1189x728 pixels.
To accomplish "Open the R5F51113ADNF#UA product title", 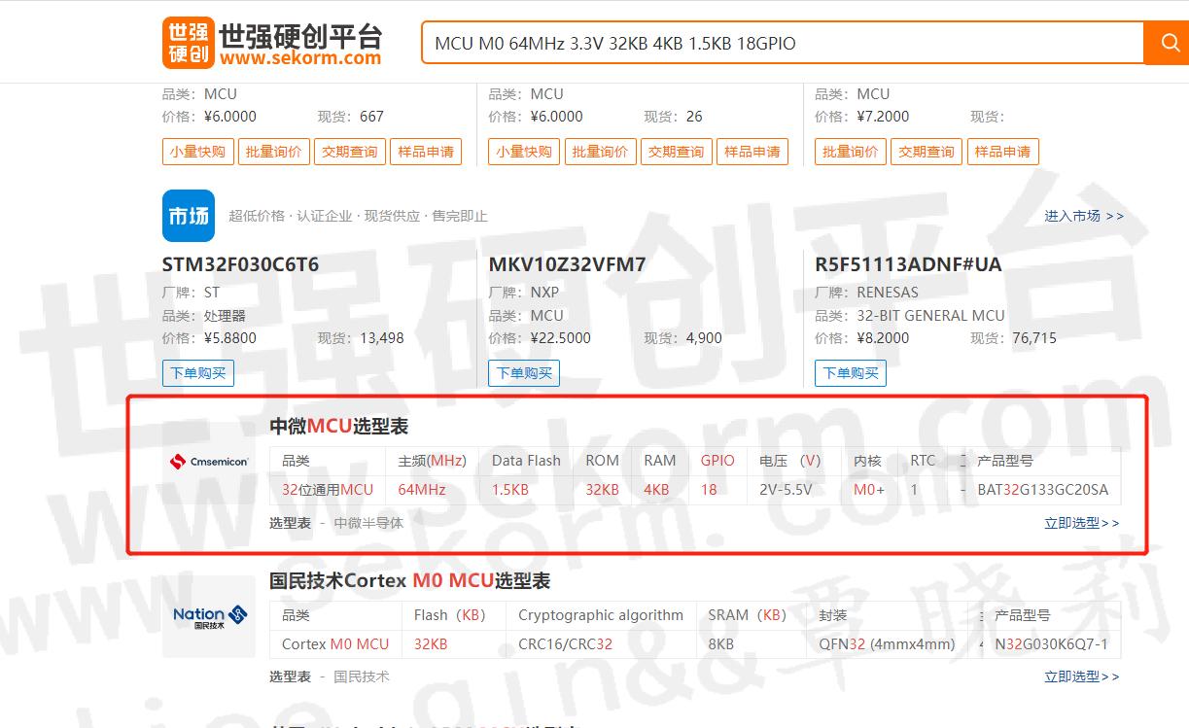I will (x=908, y=264).
